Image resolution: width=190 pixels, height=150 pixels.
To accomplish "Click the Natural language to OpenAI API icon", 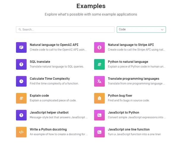I will pos(21,47).
